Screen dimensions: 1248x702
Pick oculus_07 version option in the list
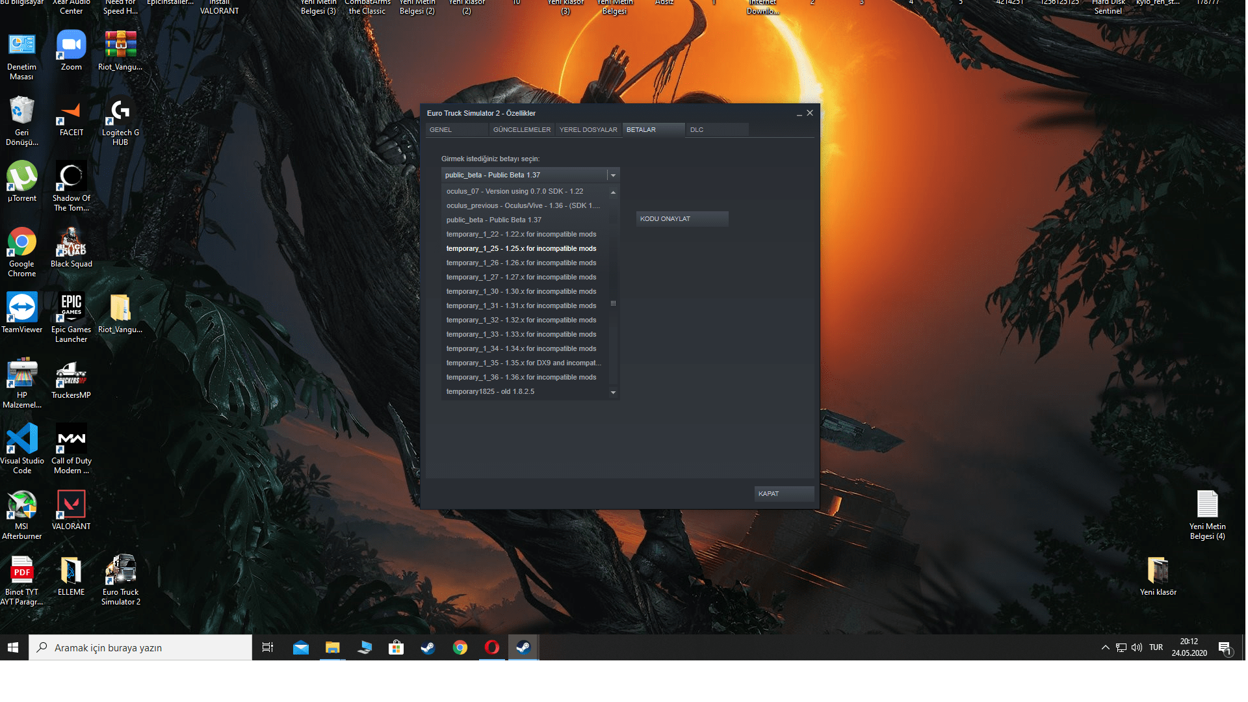tap(514, 192)
